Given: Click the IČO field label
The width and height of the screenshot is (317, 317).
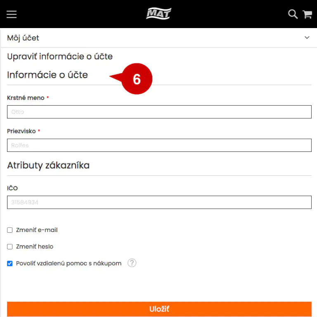Looking at the screenshot, I should 12,188.
